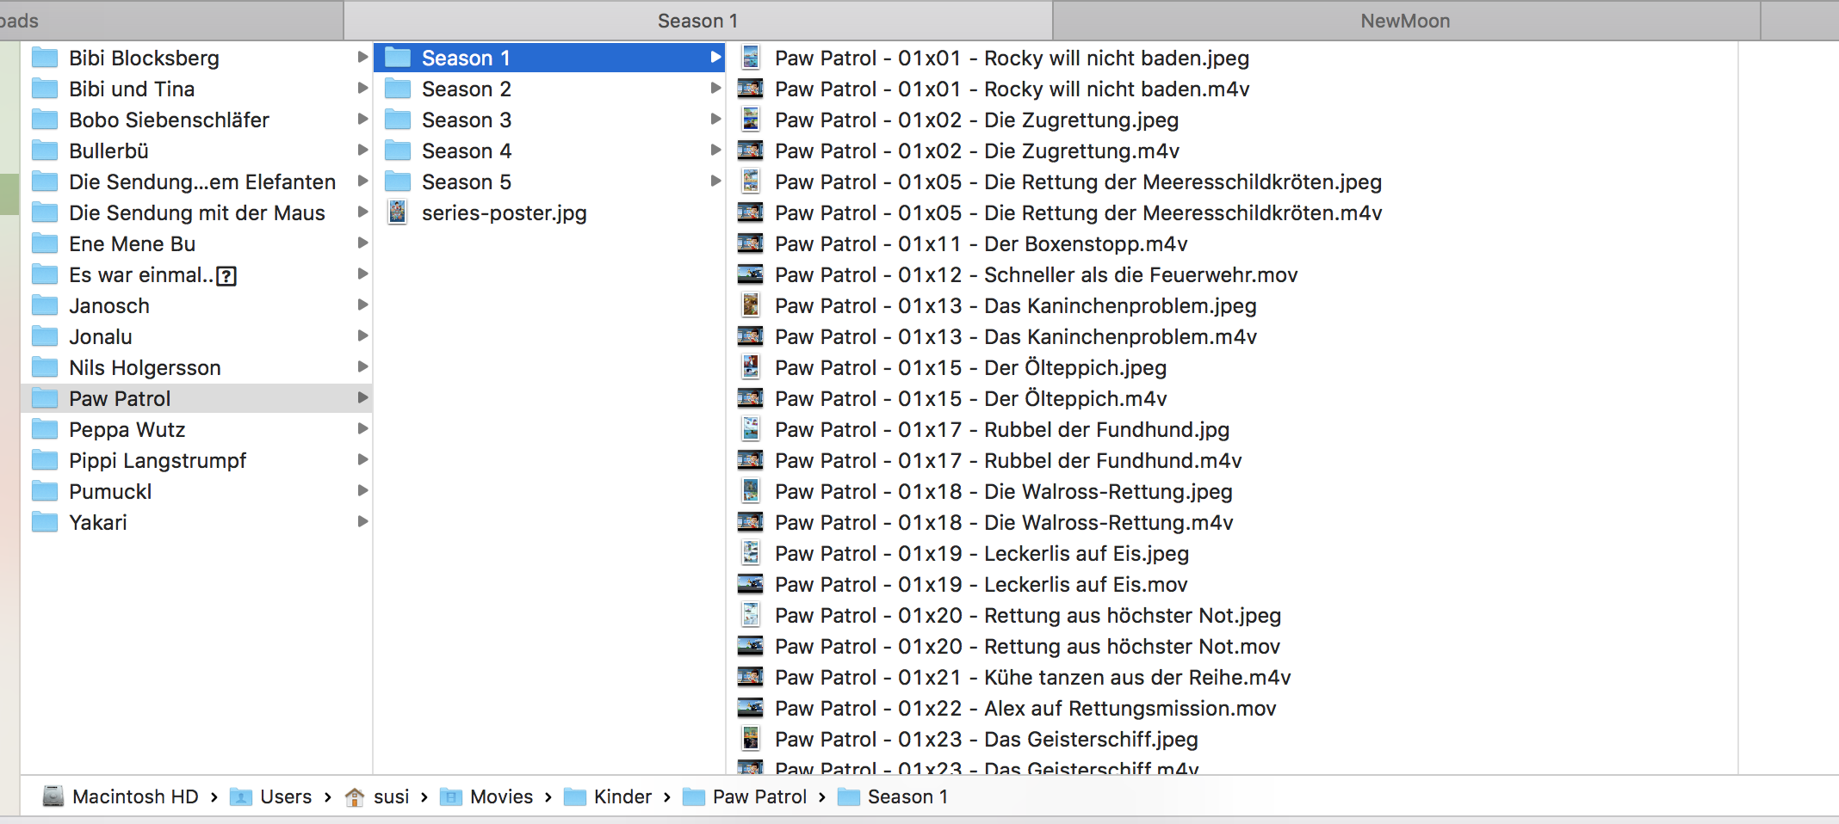Click the movie icon for 01x12 Schneller als die Feuerwehr.mov

(751, 274)
